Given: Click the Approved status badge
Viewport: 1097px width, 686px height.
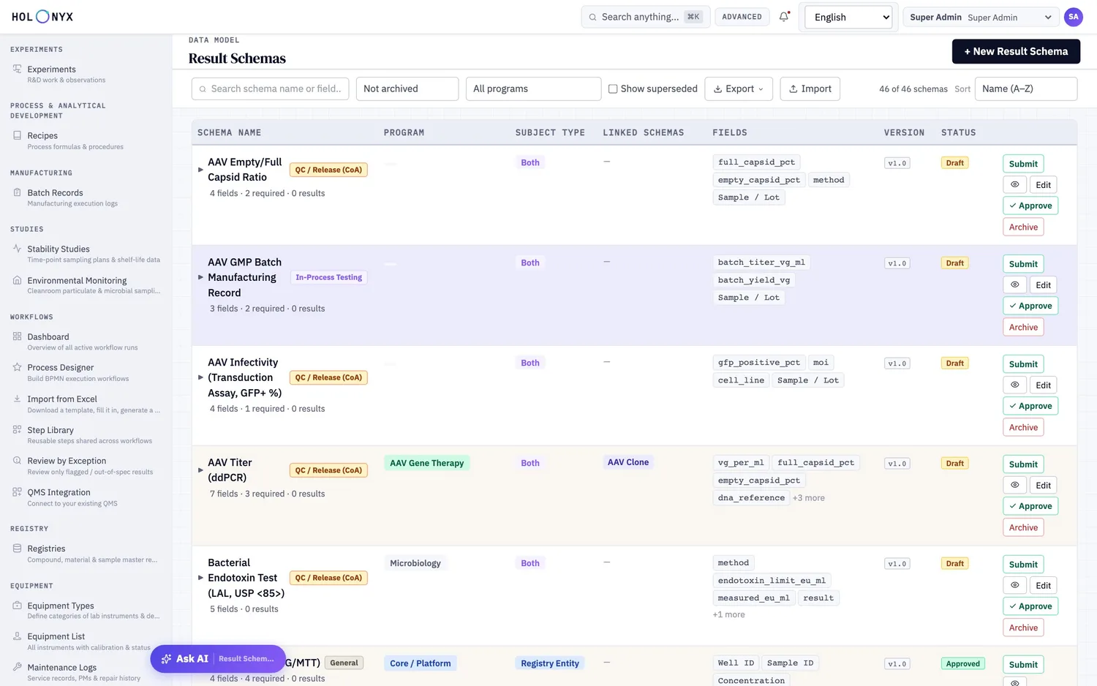Looking at the screenshot, I should pyautogui.click(x=962, y=664).
